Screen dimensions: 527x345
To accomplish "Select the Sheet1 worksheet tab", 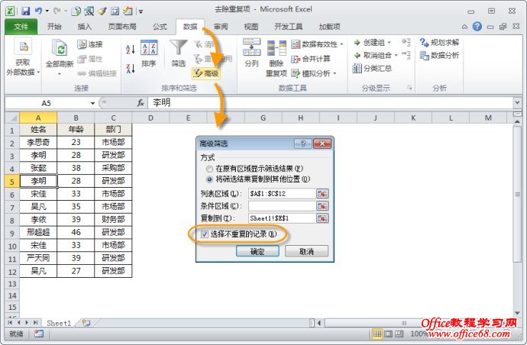I will point(59,323).
